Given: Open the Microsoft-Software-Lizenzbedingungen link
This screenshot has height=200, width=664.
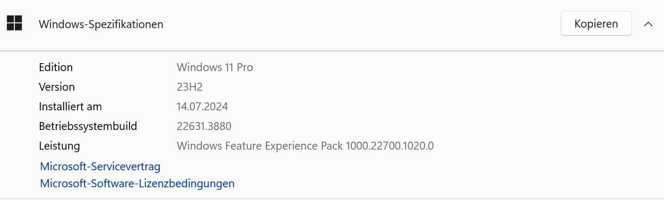Looking at the screenshot, I should pyautogui.click(x=137, y=184).
